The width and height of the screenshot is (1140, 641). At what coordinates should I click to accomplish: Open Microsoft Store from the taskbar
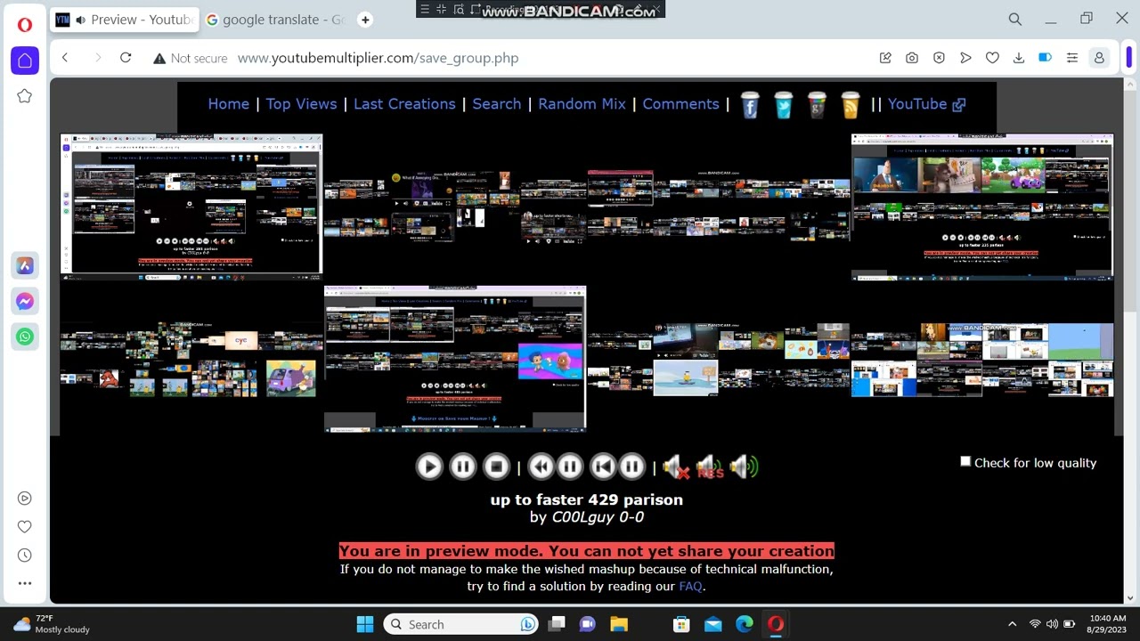[681, 624]
